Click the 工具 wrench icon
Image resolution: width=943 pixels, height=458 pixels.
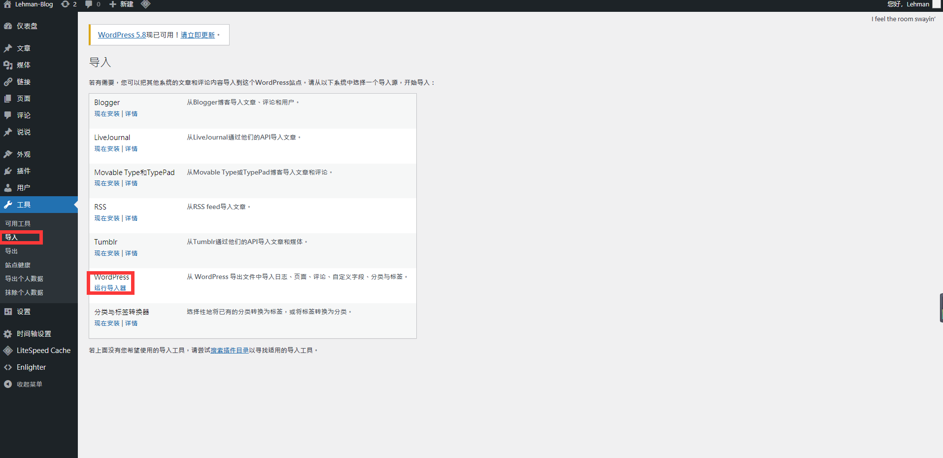click(x=8, y=205)
